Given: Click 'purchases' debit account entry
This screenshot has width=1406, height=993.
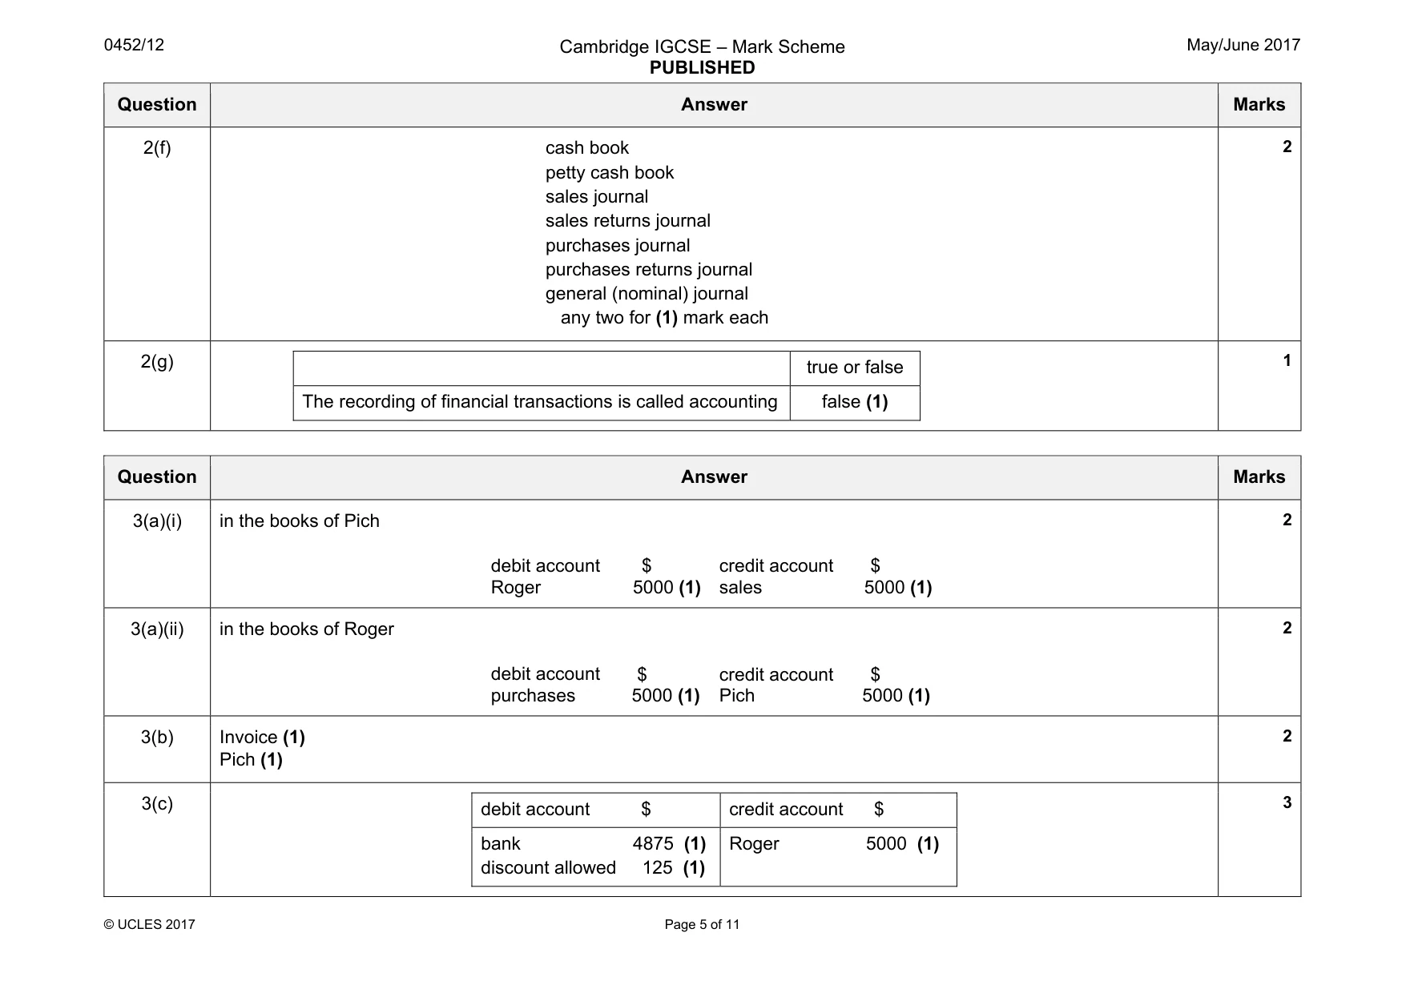Looking at the screenshot, I should tap(533, 696).
